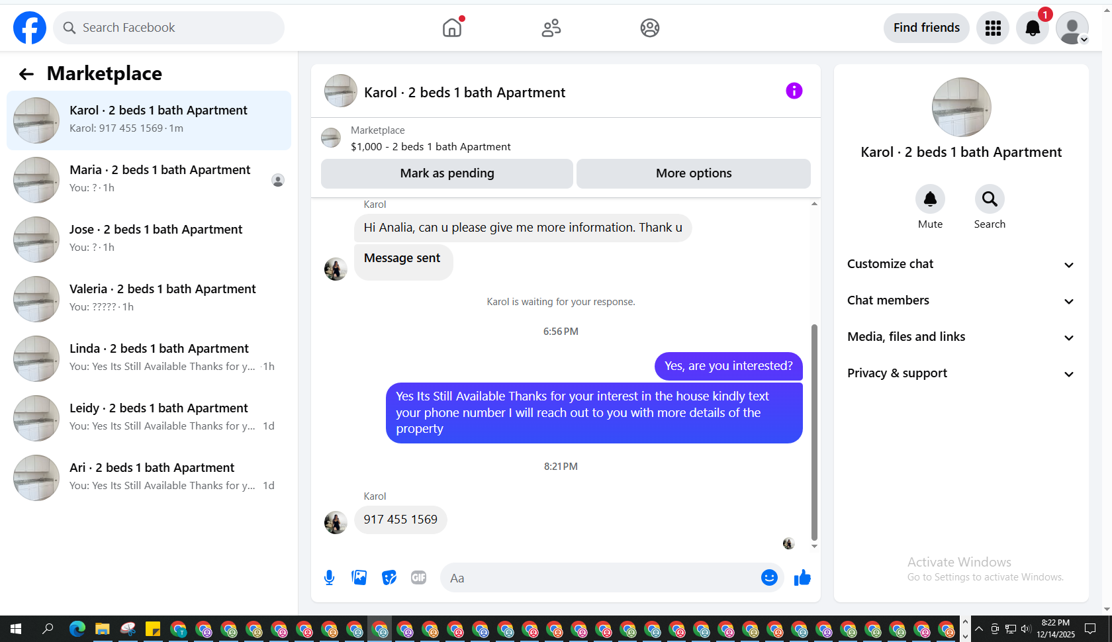This screenshot has width=1112, height=642.
Task: Go back using the Marketplace arrow
Action: [26, 74]
